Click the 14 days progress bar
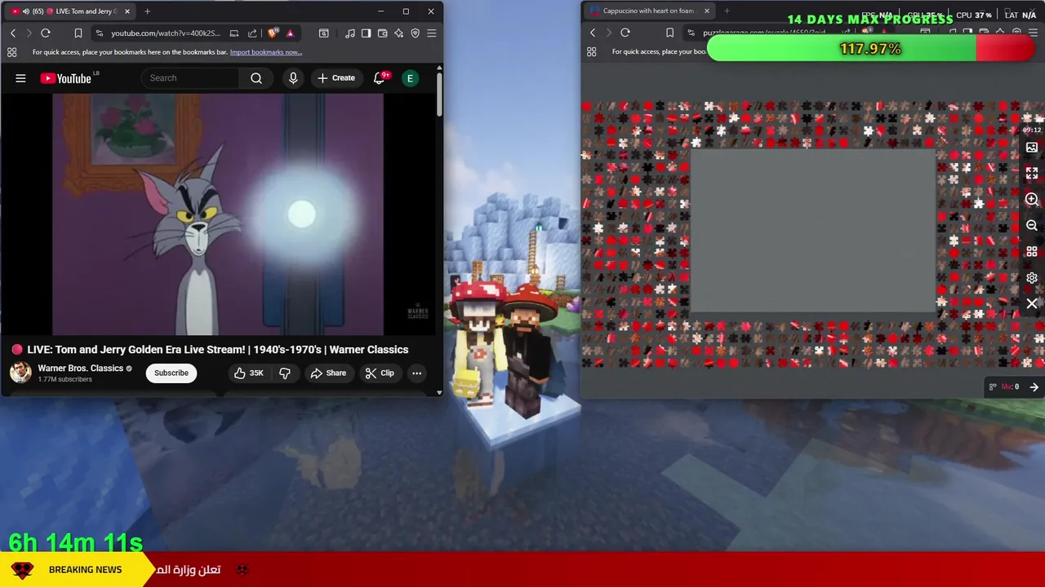This screenshot has width=1045, height=587. [x=870, y=49]
